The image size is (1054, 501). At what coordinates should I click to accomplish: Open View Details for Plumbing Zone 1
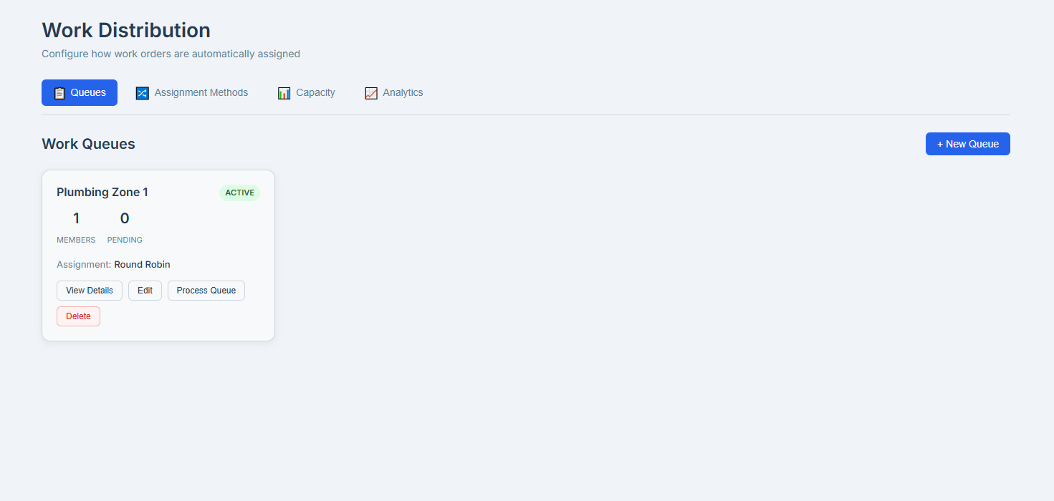tap(90, 291)
